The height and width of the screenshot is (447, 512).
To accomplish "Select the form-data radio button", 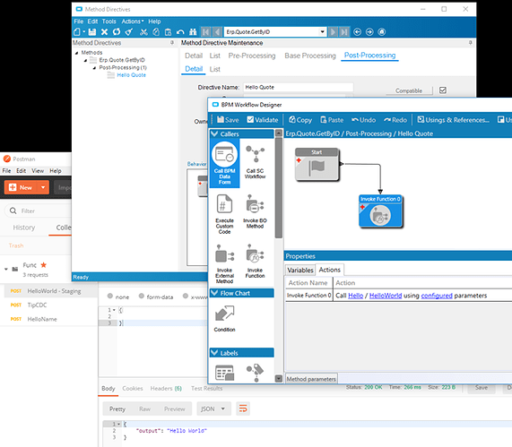I will pyautogui.click(x=142, y=296).
